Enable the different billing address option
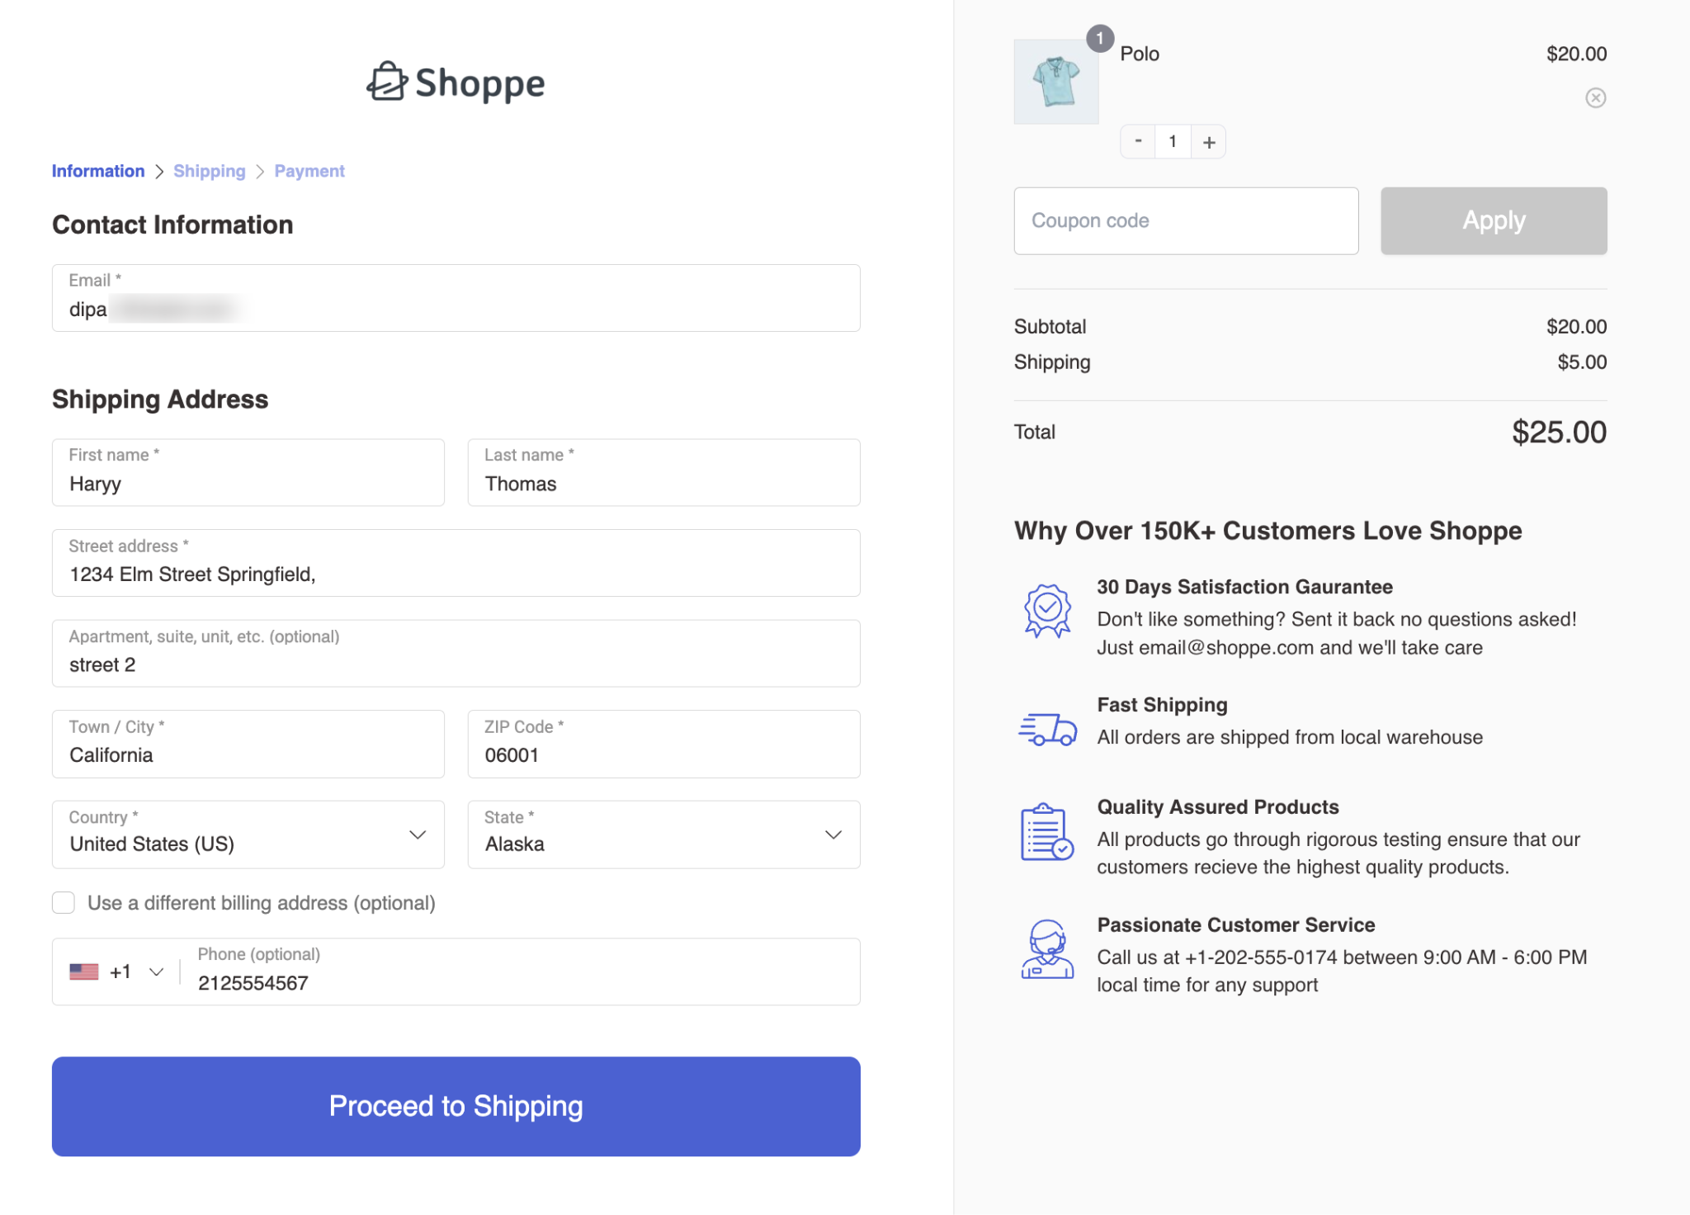The image size is (1690, 1215). 64,903
